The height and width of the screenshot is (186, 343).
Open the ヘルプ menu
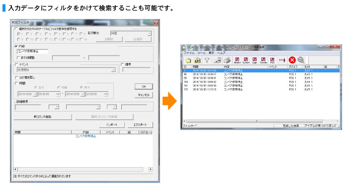coord(221,53)
